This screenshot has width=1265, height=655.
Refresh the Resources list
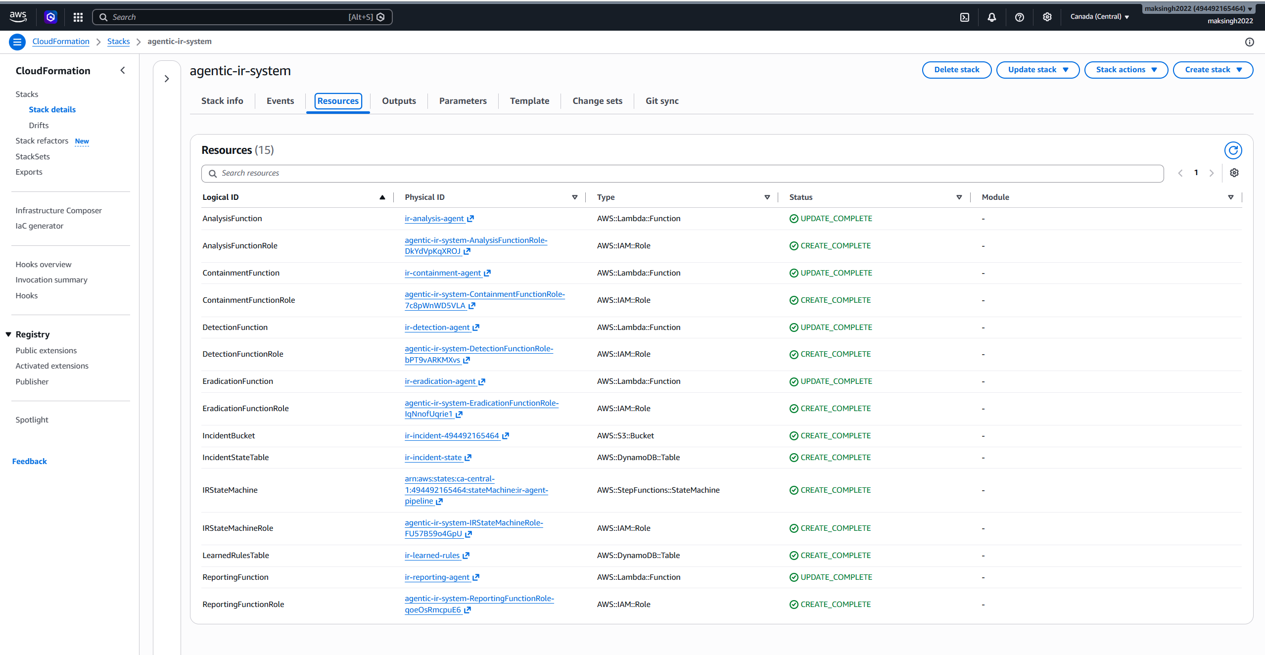click(1233, 150)
